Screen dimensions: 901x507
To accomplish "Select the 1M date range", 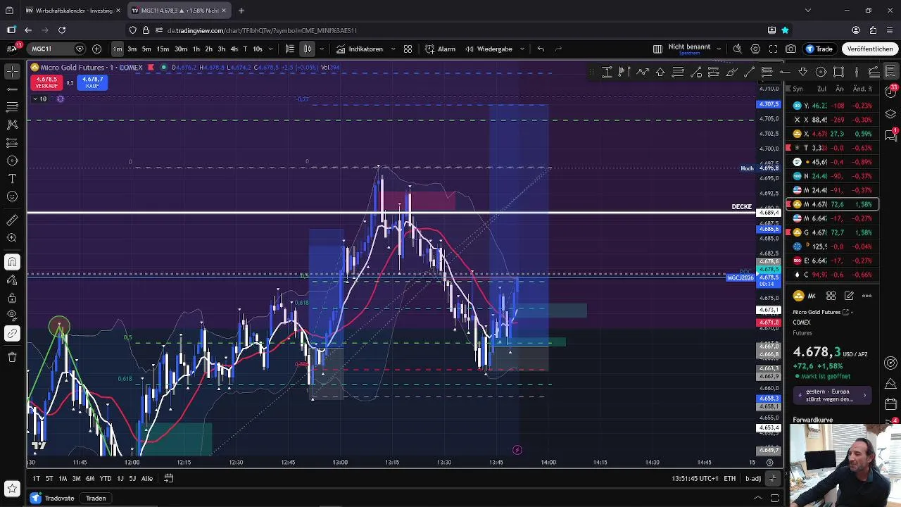I will pos(63,479).
